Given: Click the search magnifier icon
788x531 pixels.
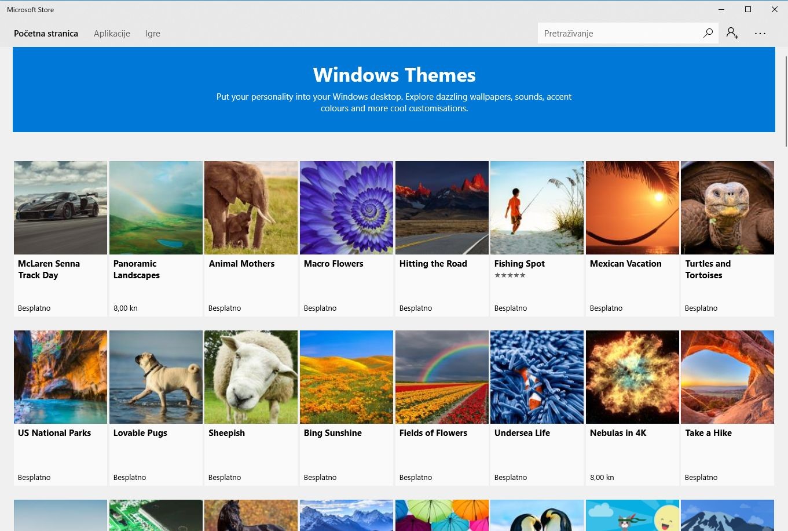Looking at the screenshot, I should 708,33.
